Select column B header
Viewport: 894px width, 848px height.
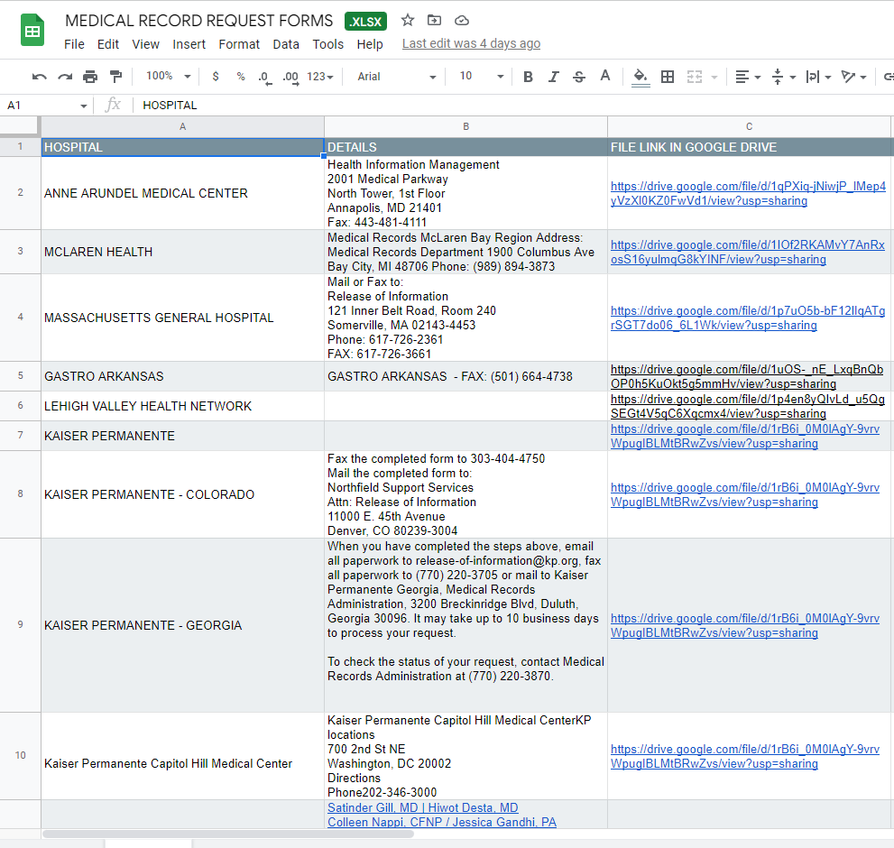[x=465, y=126]
